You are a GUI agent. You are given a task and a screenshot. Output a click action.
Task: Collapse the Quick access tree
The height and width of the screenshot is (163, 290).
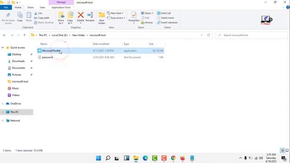click(3, 48)
